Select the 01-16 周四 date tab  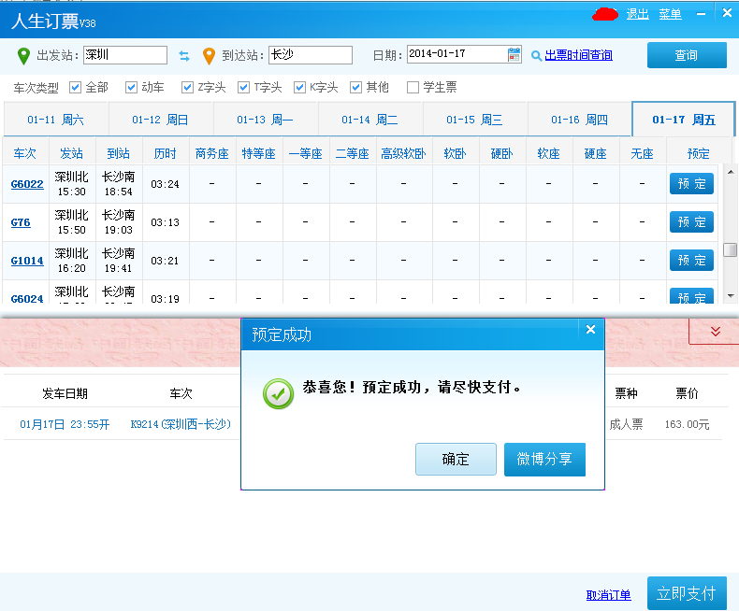pyautogui.click(x=580, y=120)
